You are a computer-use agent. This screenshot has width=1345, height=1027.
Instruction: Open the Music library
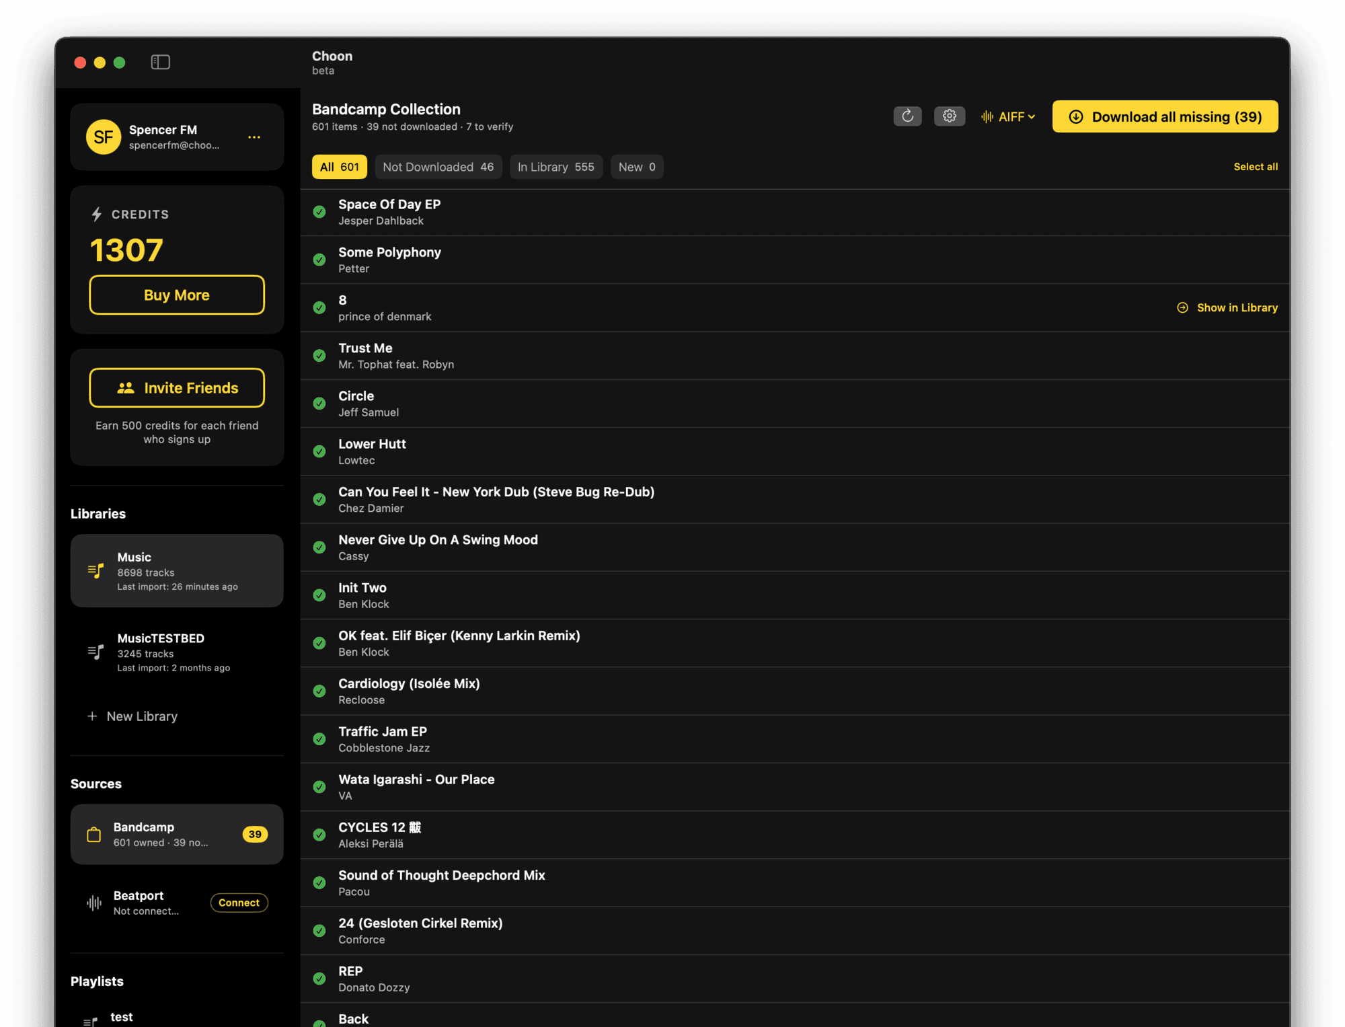177,571
